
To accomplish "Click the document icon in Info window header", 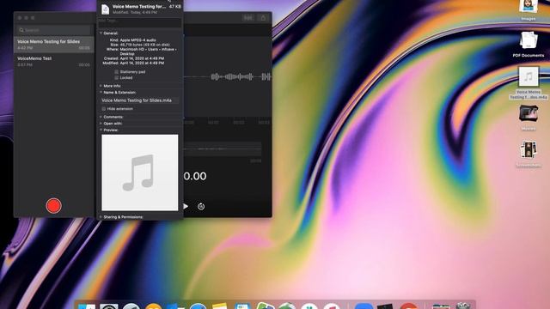I will 105,9.
